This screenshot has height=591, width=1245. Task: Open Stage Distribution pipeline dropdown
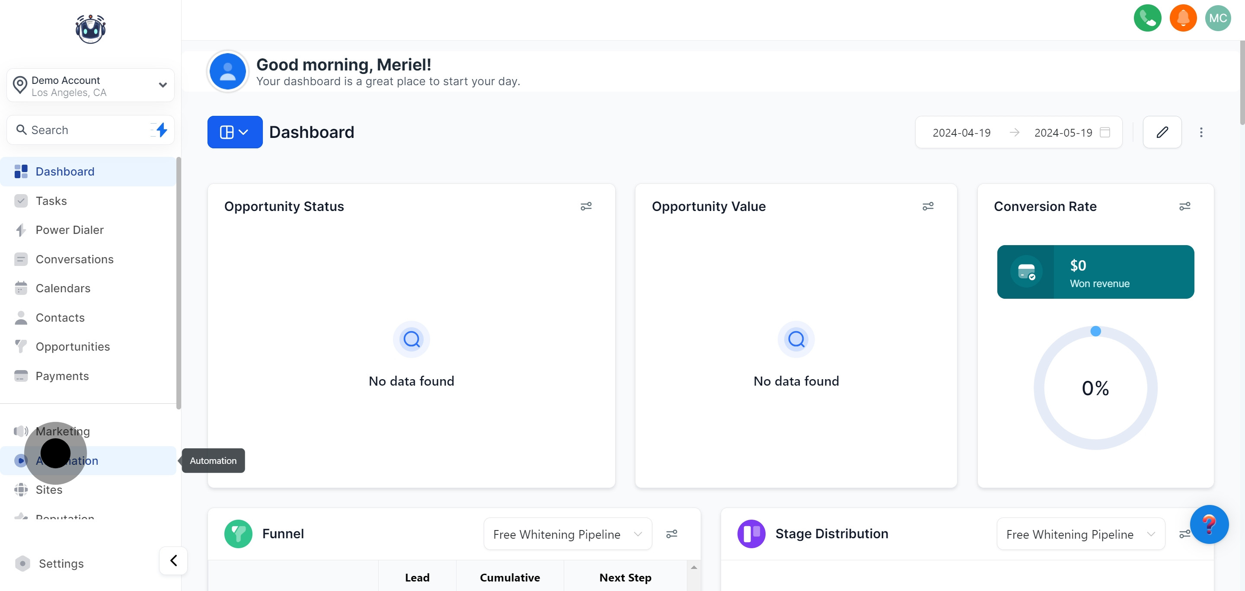[x=1080, y=534]
